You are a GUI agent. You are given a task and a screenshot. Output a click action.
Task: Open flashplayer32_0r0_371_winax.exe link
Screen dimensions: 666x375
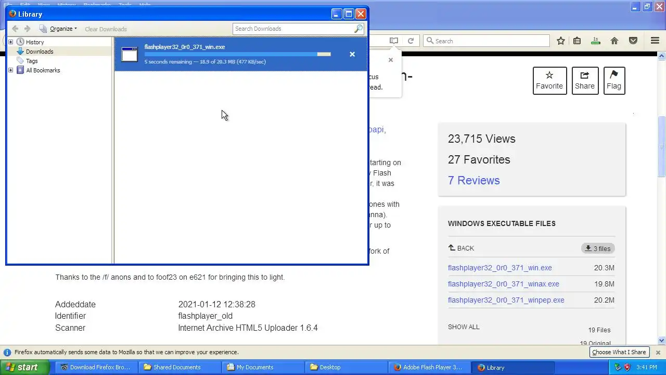504,284
